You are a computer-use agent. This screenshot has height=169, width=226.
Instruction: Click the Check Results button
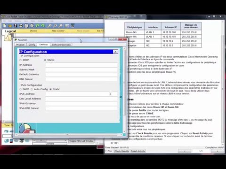(121, 151)
